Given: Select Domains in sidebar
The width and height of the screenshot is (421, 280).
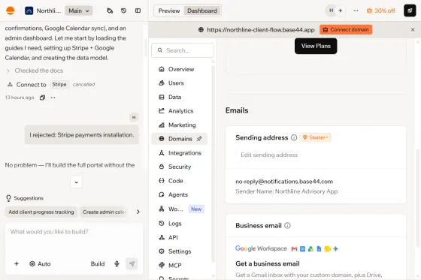Looking at the screenshot, I should [180, 139].
